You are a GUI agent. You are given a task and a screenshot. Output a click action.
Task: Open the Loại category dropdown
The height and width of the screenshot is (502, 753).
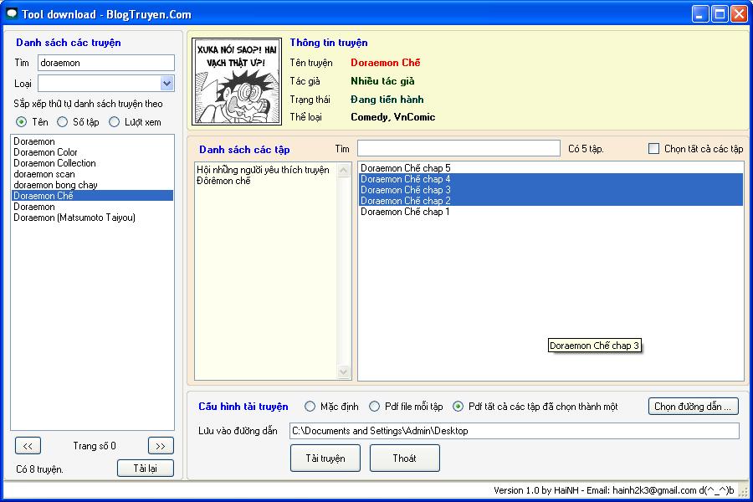tap(166, 84)
